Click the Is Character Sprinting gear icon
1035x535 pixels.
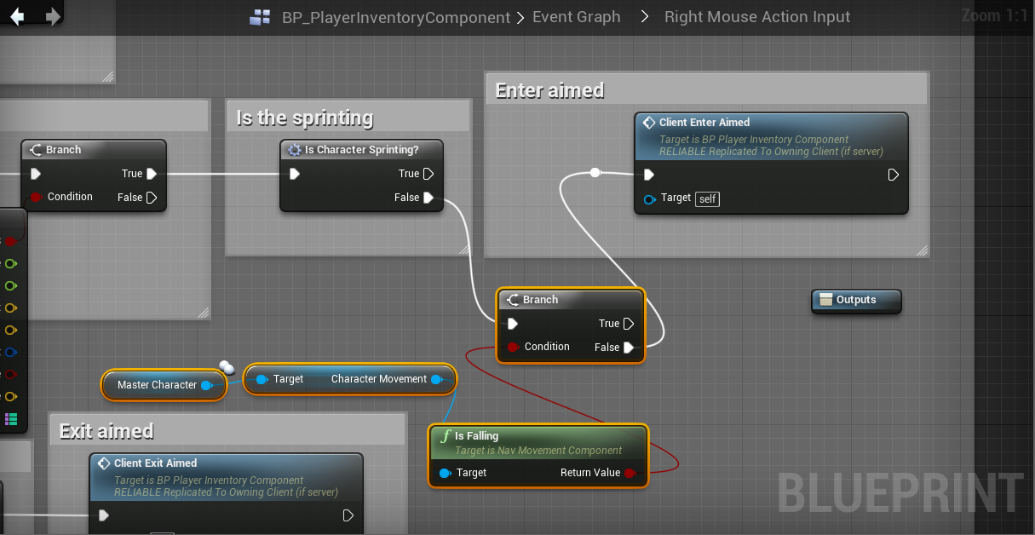click(295, 150)
